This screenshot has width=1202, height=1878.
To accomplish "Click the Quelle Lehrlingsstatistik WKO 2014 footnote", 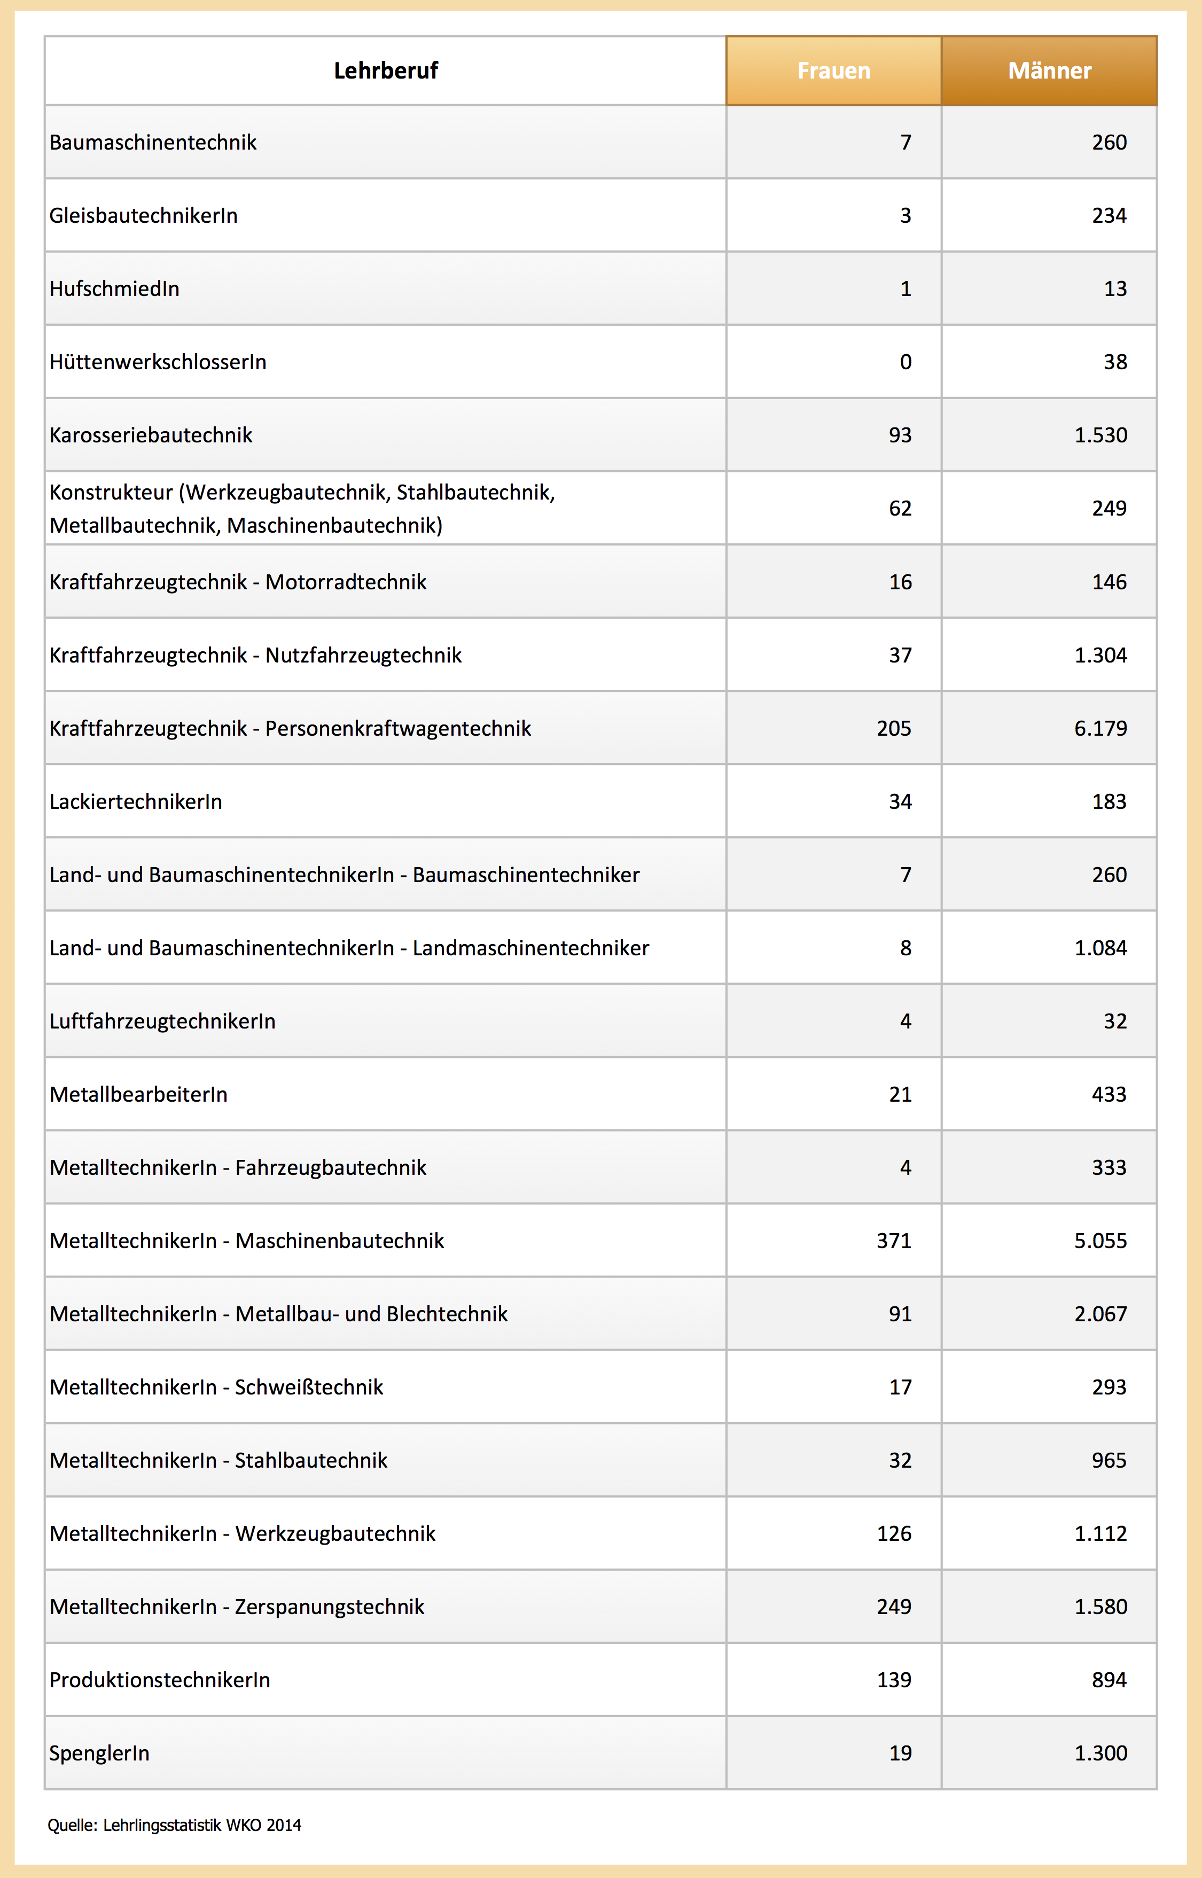I will (174, 1825).
